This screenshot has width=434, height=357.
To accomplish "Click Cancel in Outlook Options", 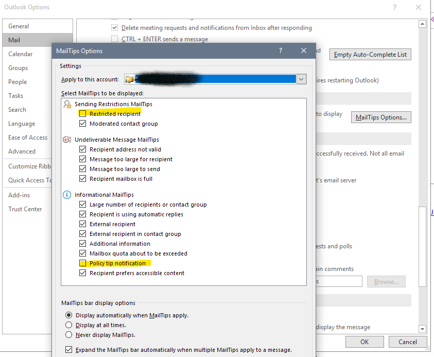I will coord(407,342).
